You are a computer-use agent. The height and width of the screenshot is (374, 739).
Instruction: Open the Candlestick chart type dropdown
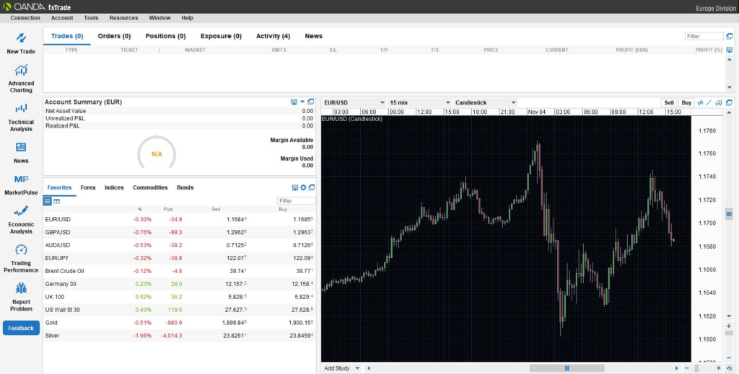tap(485, 102)
